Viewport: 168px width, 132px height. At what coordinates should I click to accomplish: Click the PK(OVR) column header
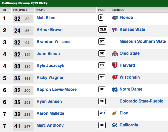(20, 10)
